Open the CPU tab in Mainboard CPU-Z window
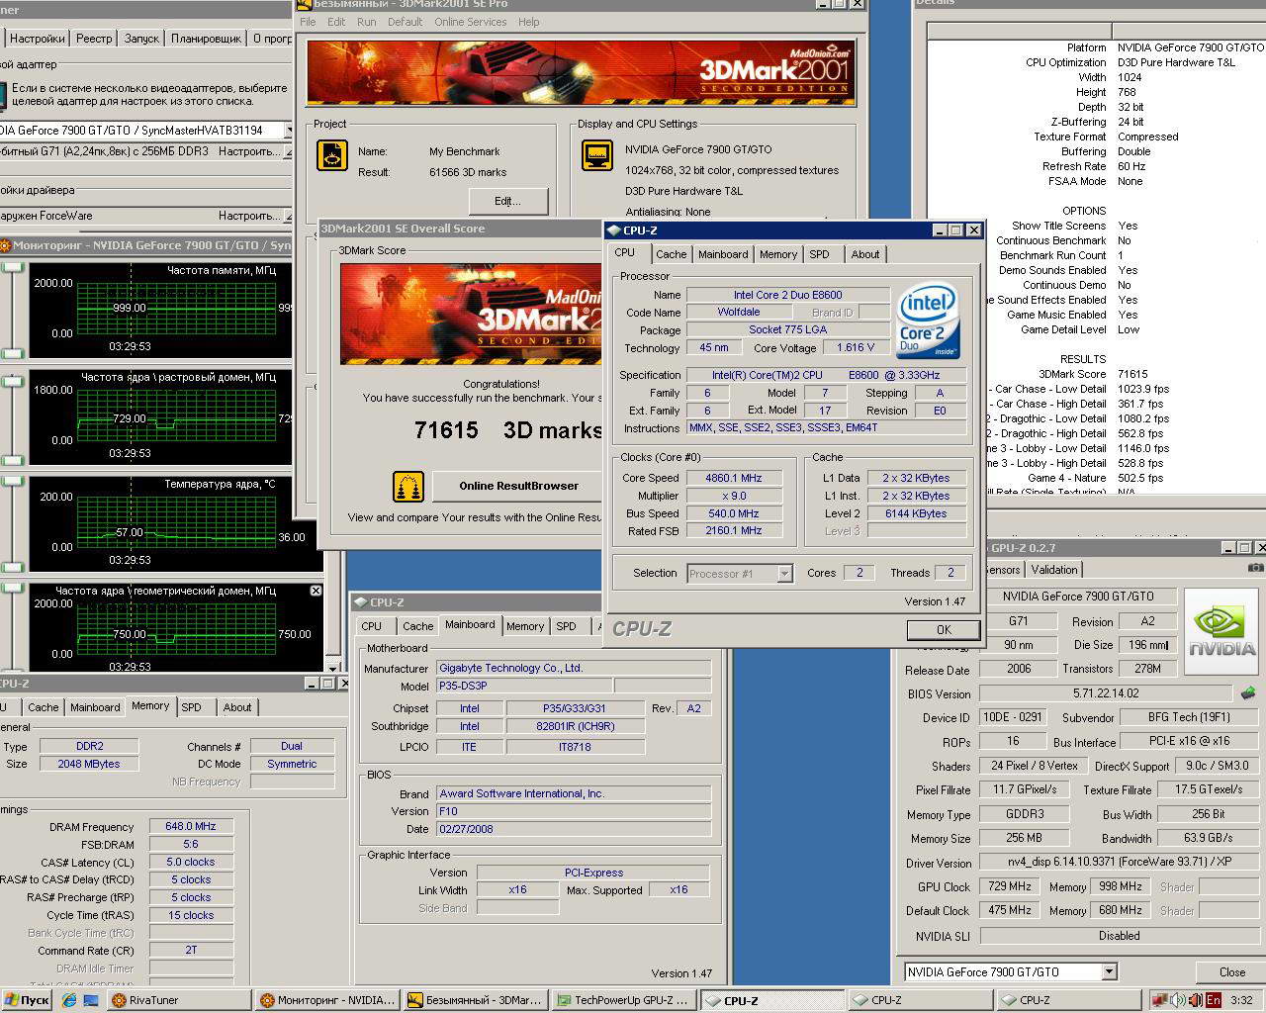1266x1013 pixels. click(372, 626)
